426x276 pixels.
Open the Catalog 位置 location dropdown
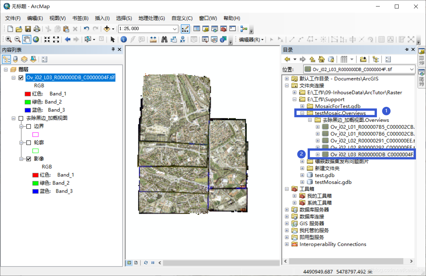pyautogui.click(x=412, y=69)
